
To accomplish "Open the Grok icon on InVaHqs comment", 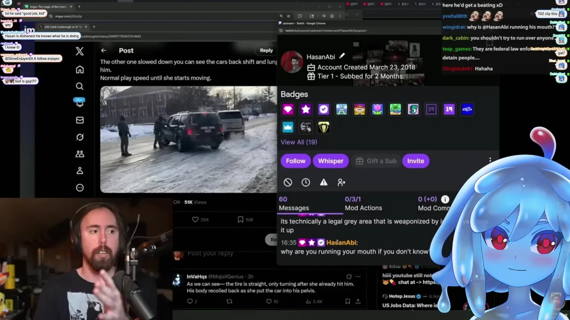I will click(x=349, y=276).
